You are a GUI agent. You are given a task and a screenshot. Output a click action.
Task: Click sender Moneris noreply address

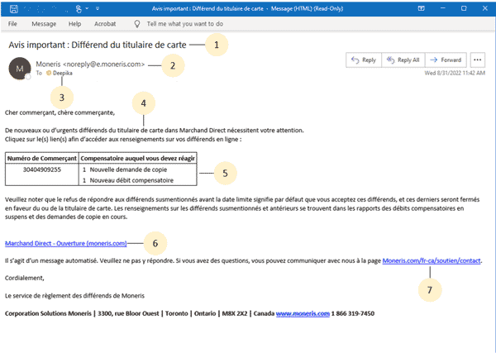pyautogui.click(x=90, y=64)
